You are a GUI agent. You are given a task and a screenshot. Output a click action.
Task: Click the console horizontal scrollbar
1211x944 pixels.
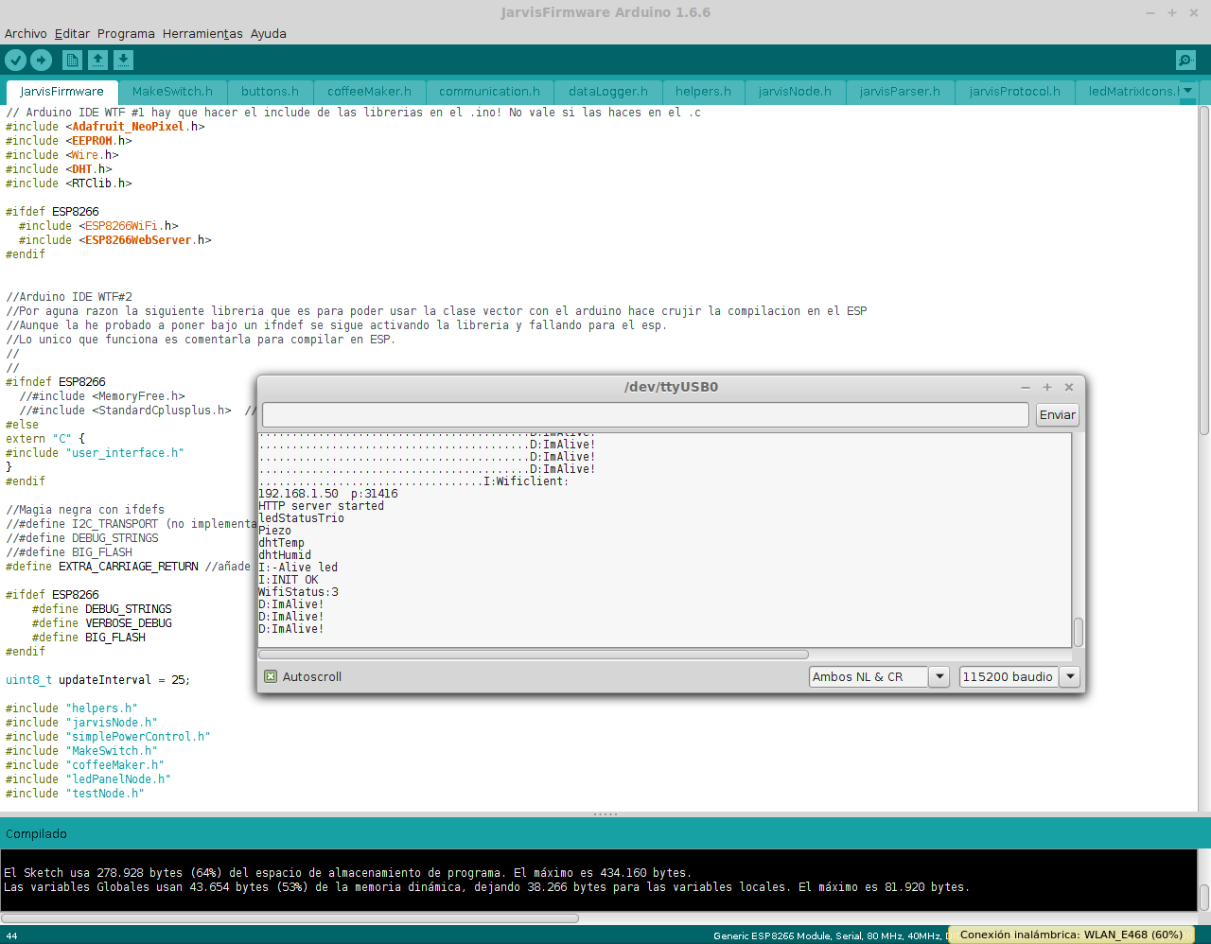coord(290,918)
